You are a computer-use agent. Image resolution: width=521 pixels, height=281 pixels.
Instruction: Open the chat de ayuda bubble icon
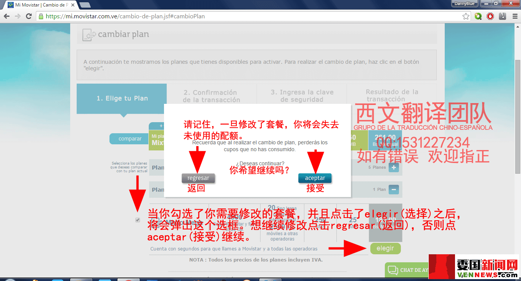tap(393, 270)
